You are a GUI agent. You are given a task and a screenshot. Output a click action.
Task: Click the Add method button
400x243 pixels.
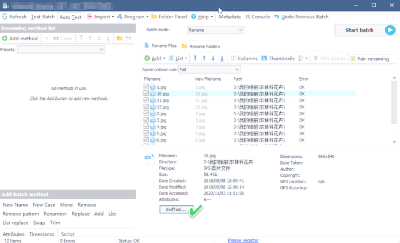(x=20, y=39)
